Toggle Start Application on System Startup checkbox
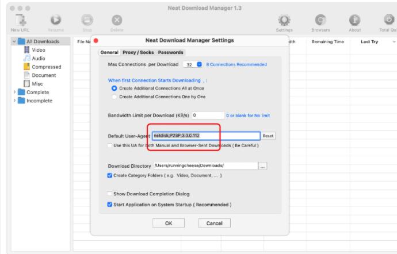This screenshot has height=254, width=397. [110, 205]
